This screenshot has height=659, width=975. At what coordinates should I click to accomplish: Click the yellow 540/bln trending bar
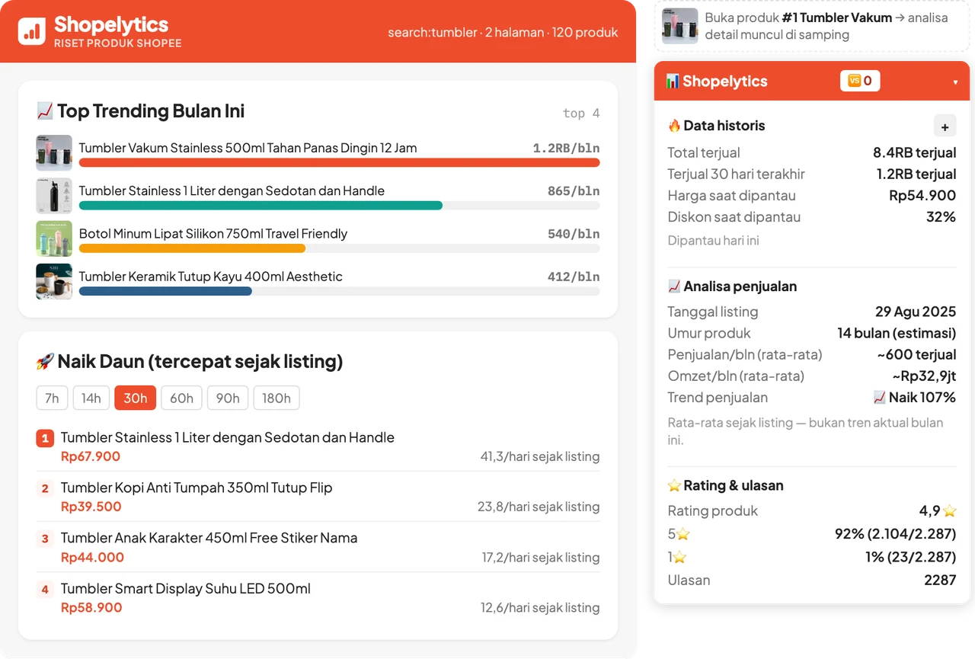tap(192, 248)
